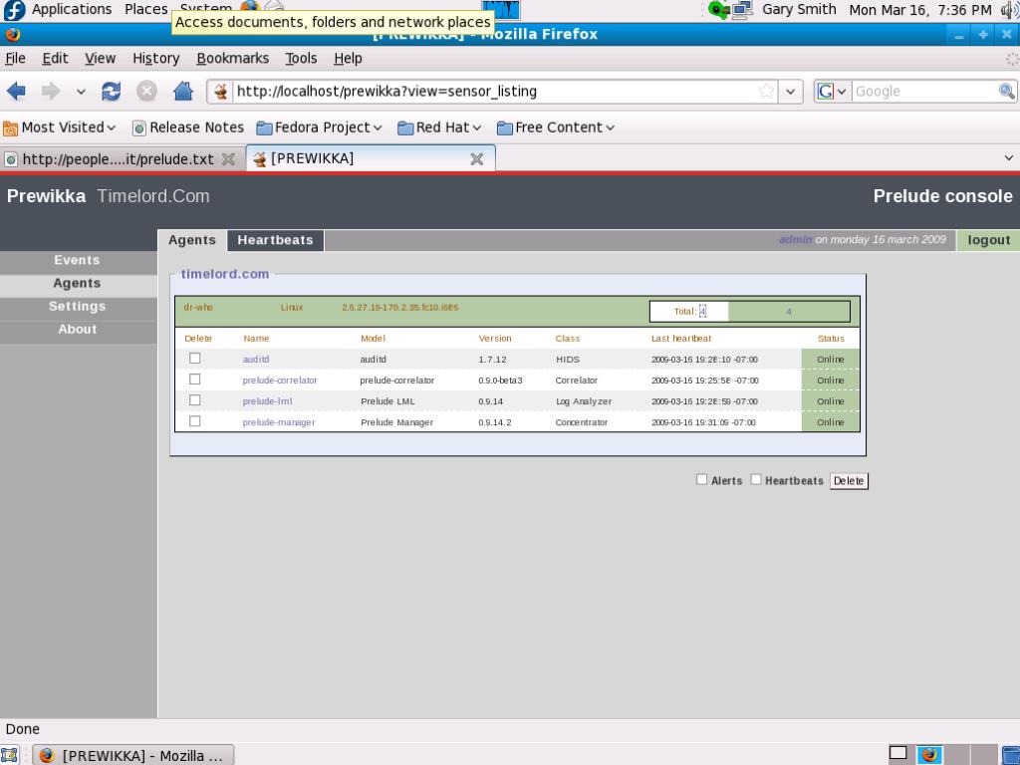The width and height of the screenshot is (1020, 765).
Task: Go to the browser Home page
Action: point(183,91)
